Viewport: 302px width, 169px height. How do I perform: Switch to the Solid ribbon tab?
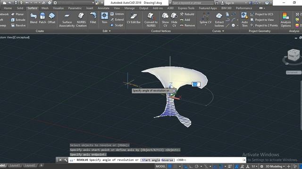[x=20, y=8]
